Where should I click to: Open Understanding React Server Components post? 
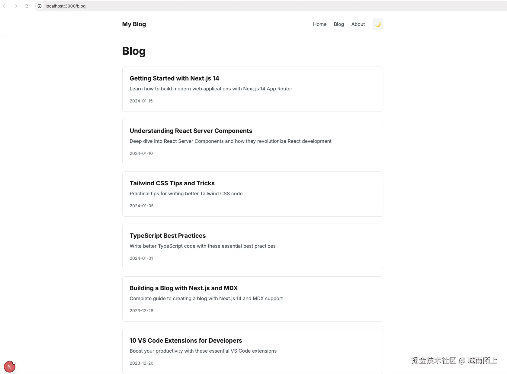(191, 131)
